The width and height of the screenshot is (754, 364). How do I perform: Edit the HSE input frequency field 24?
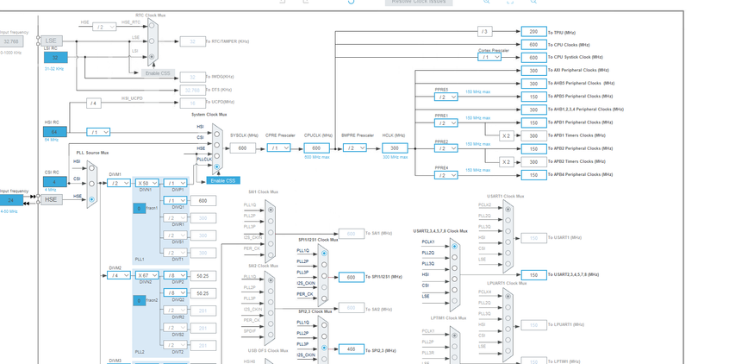pyautogui.click(x=10, y=200)
